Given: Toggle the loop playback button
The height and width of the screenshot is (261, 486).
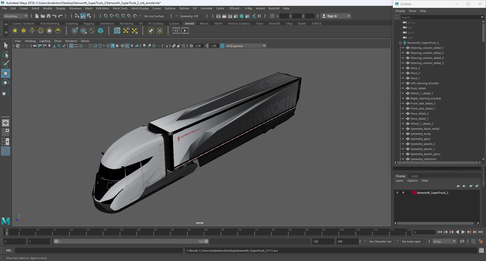Looking at the screenshot, I should click(x=462, y=241).
